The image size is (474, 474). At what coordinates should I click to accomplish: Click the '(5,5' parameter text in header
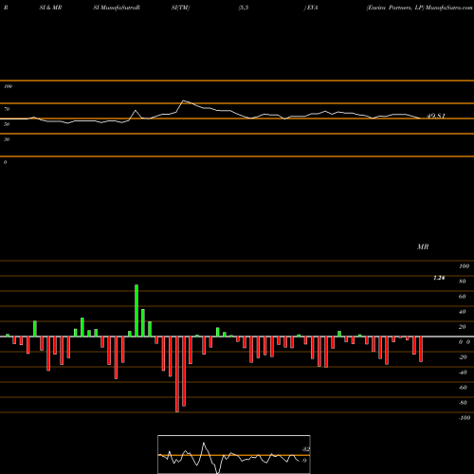[x=244, y=8]
